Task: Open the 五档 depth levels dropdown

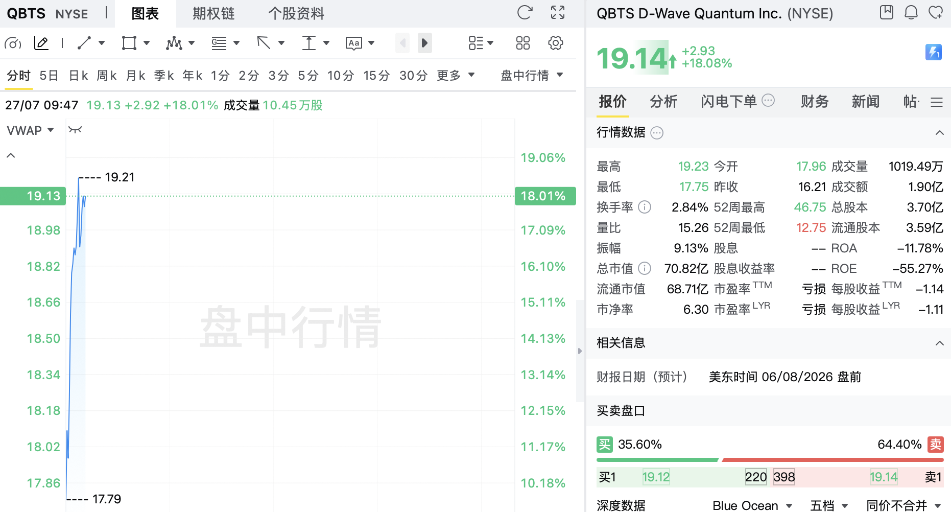Action: tap(829, 505)
